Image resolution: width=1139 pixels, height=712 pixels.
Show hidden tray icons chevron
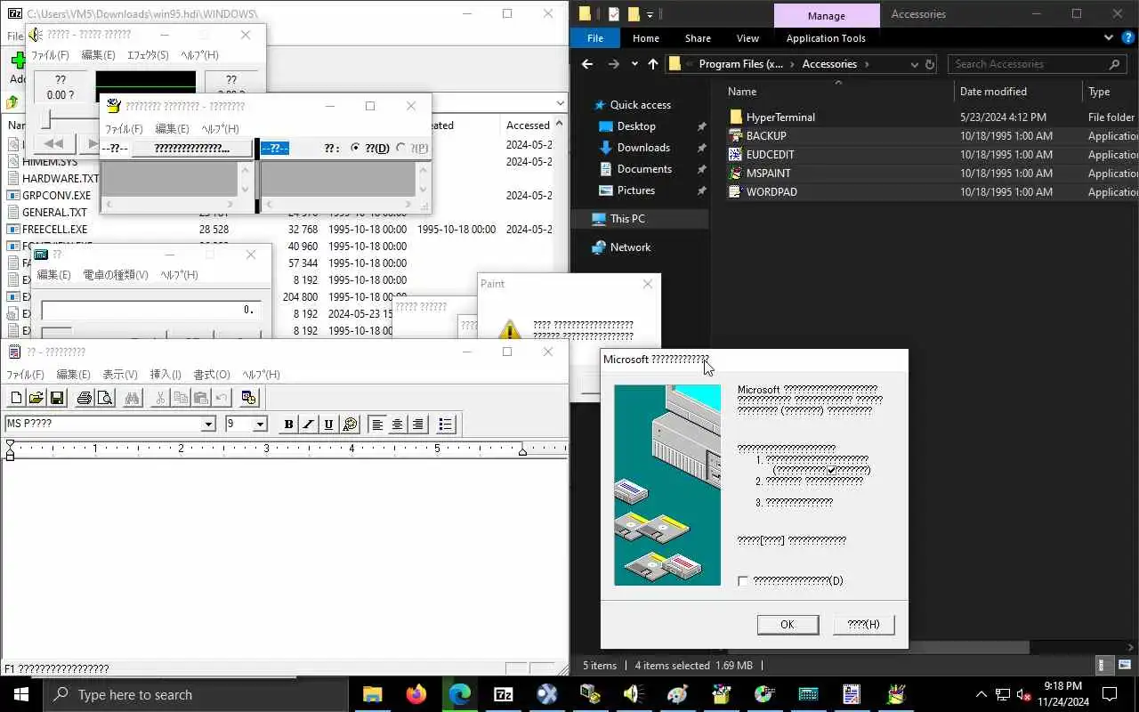click(x=981, y=694)
